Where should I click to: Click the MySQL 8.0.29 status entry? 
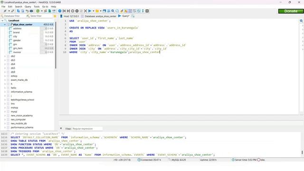point(177,160)
